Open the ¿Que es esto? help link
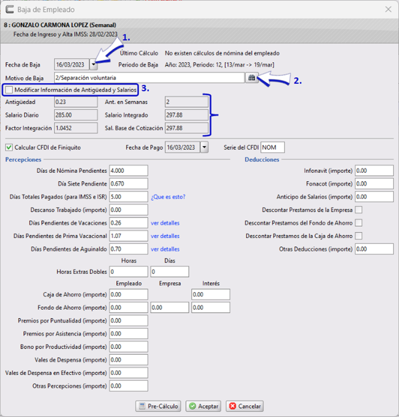399x417 pixels. coord(168,197)
